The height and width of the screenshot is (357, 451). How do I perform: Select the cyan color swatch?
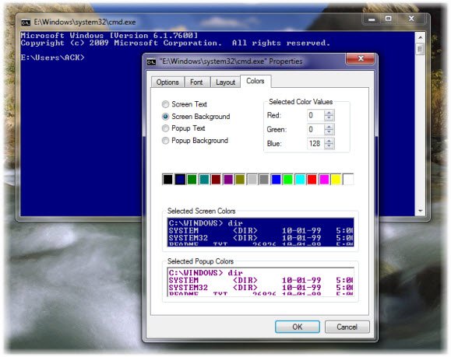click(300, 179)
